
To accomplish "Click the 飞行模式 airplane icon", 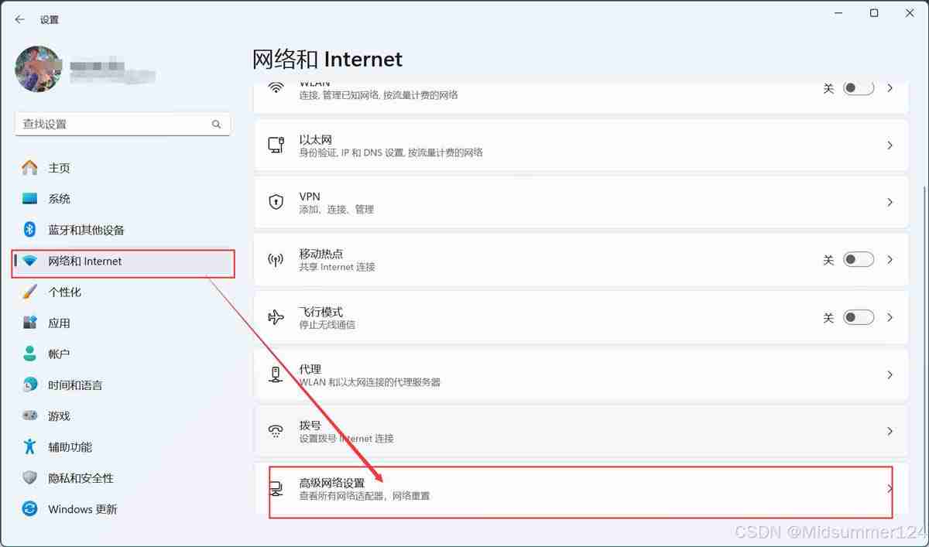I will [x=276, y=316].
